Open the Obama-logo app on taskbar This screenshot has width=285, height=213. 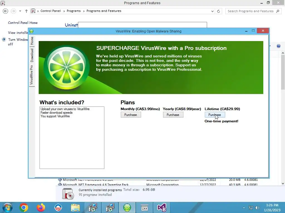point(58,207)
